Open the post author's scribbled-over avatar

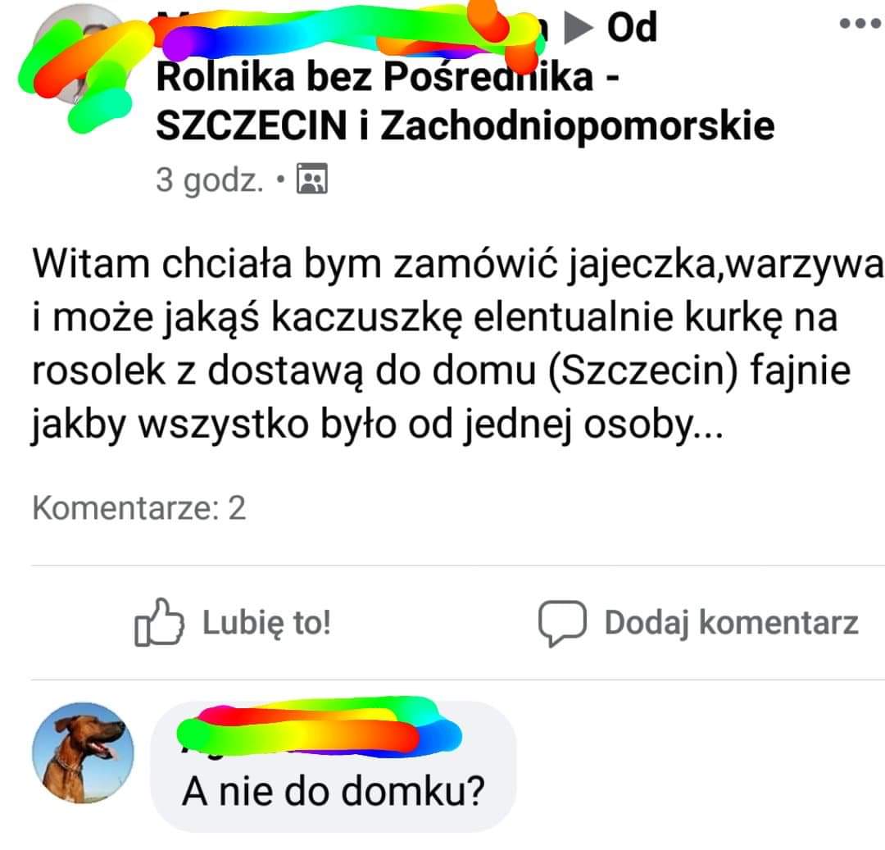click(79, 55)
